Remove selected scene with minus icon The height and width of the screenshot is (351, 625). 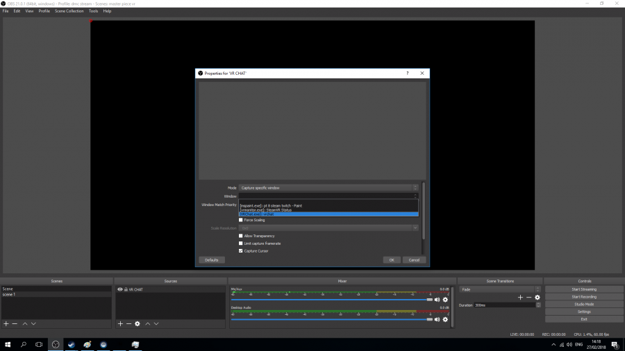[15, 323]
